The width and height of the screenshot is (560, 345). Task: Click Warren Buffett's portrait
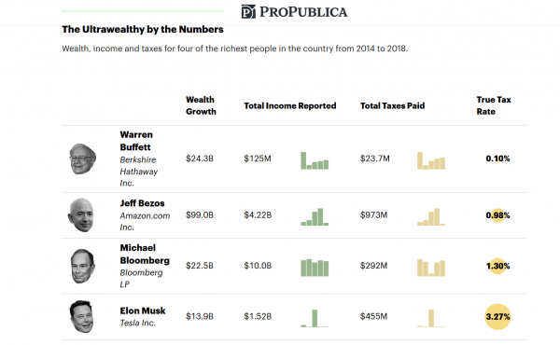click(82, 159)
